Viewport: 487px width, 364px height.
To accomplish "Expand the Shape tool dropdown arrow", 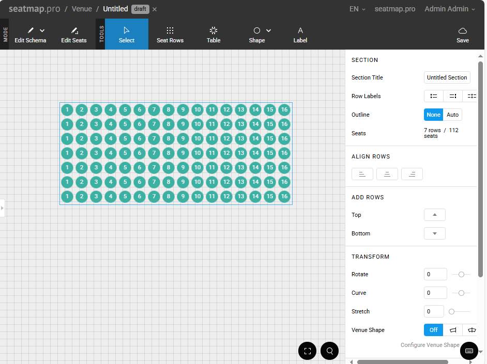I will pos(269,31).
